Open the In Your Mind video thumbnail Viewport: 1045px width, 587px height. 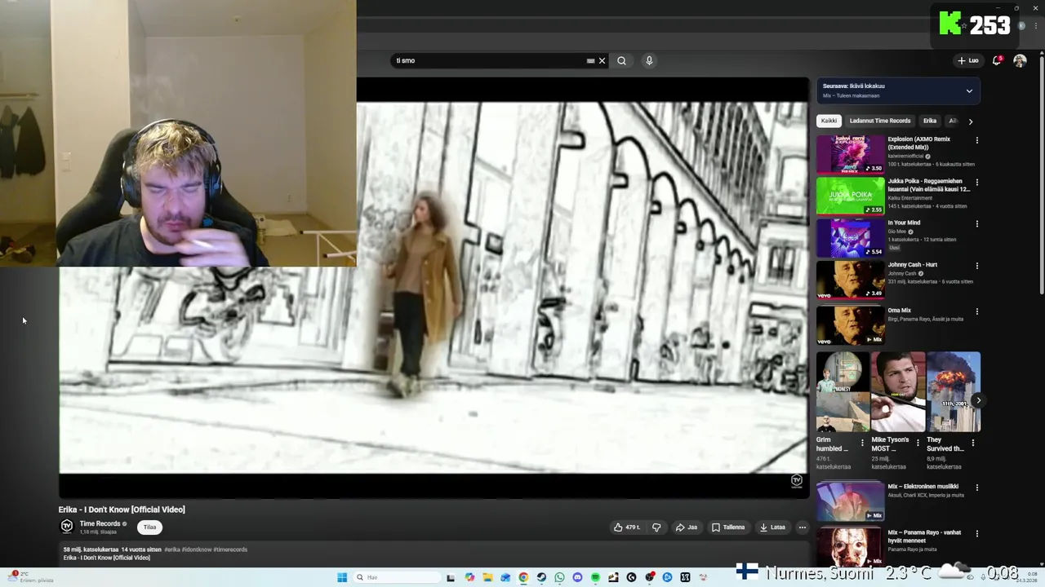(x=850, y=237)
